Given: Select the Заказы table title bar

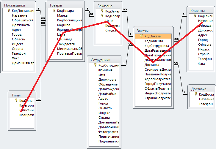Looking at the screenshot, I should coord(153,31).
